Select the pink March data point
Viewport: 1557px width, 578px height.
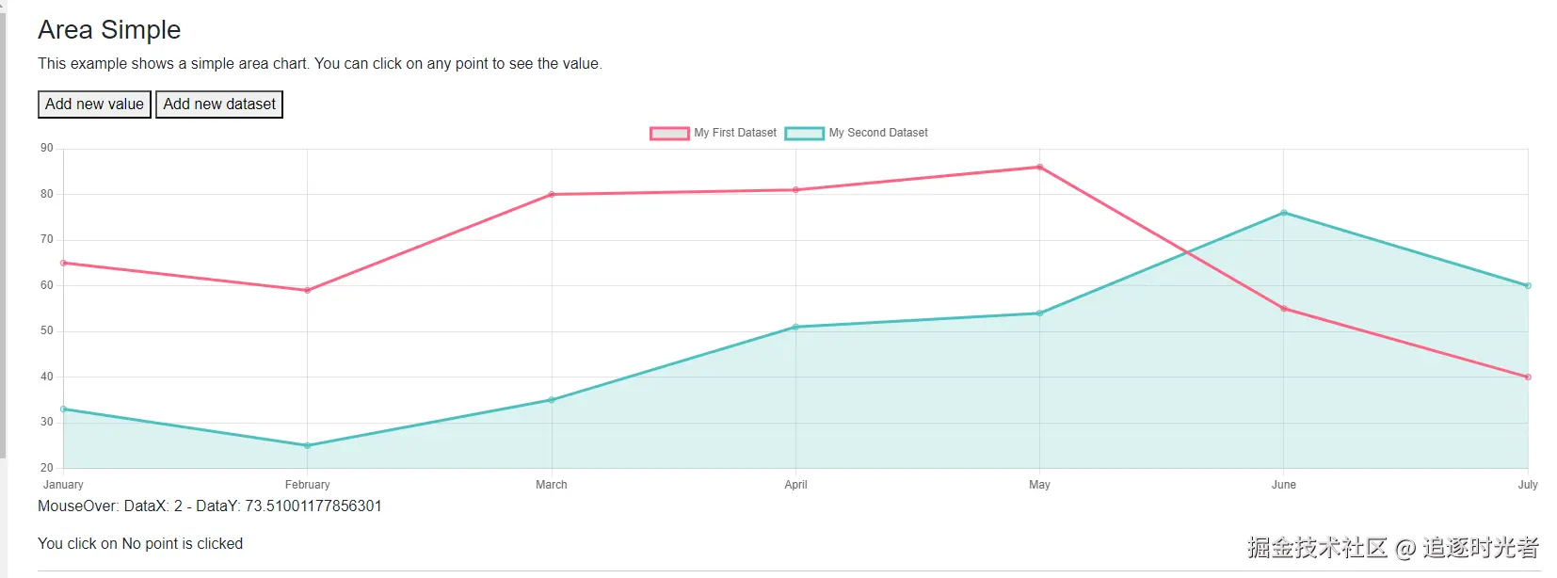552,195
